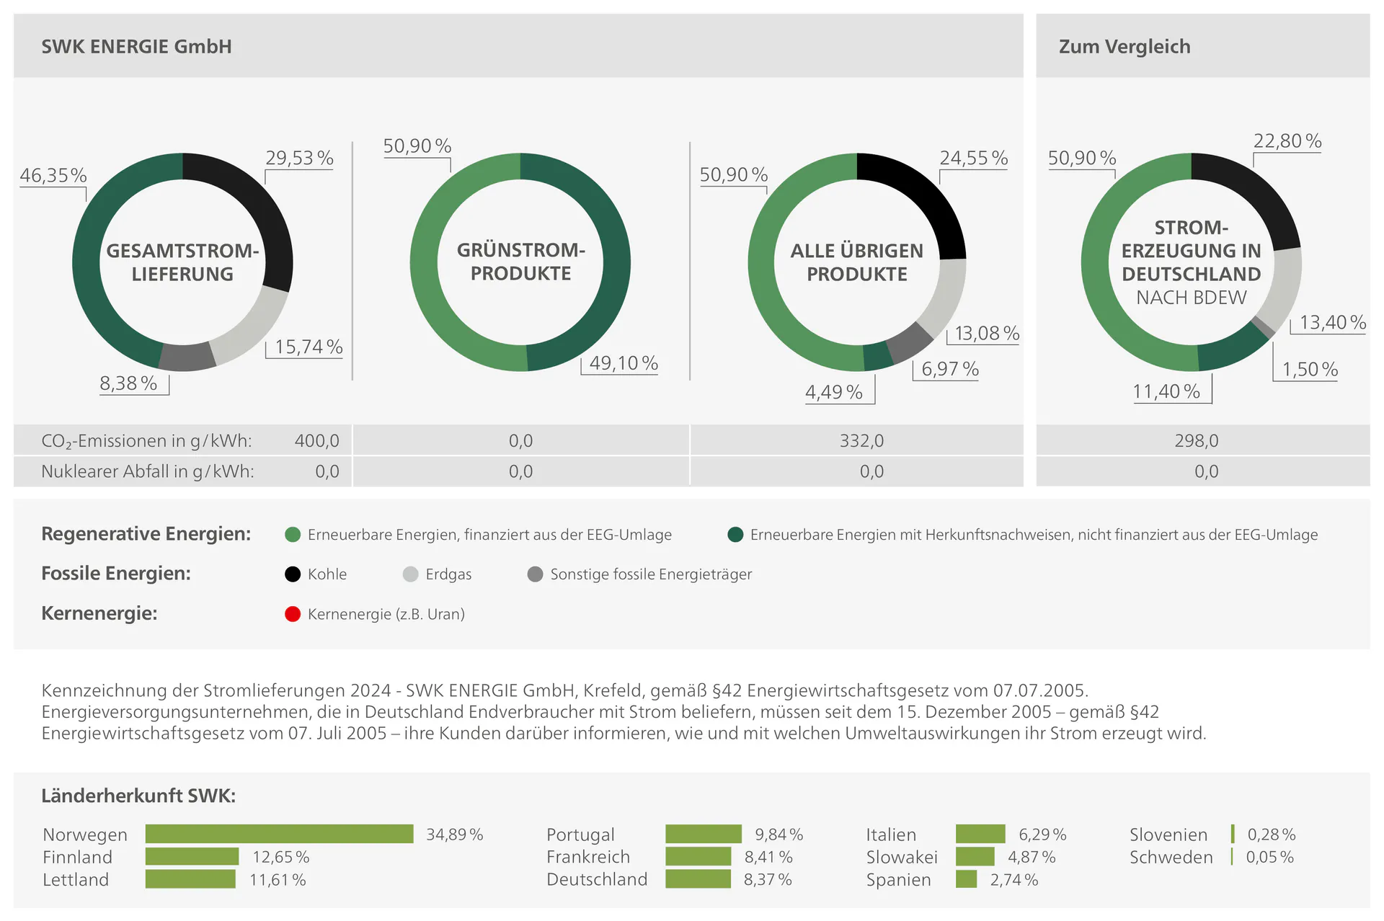Click the Sonstige fossile Energieträger legend dot
This screenshot has width=1384, height=921.
(x=535, y=574)
